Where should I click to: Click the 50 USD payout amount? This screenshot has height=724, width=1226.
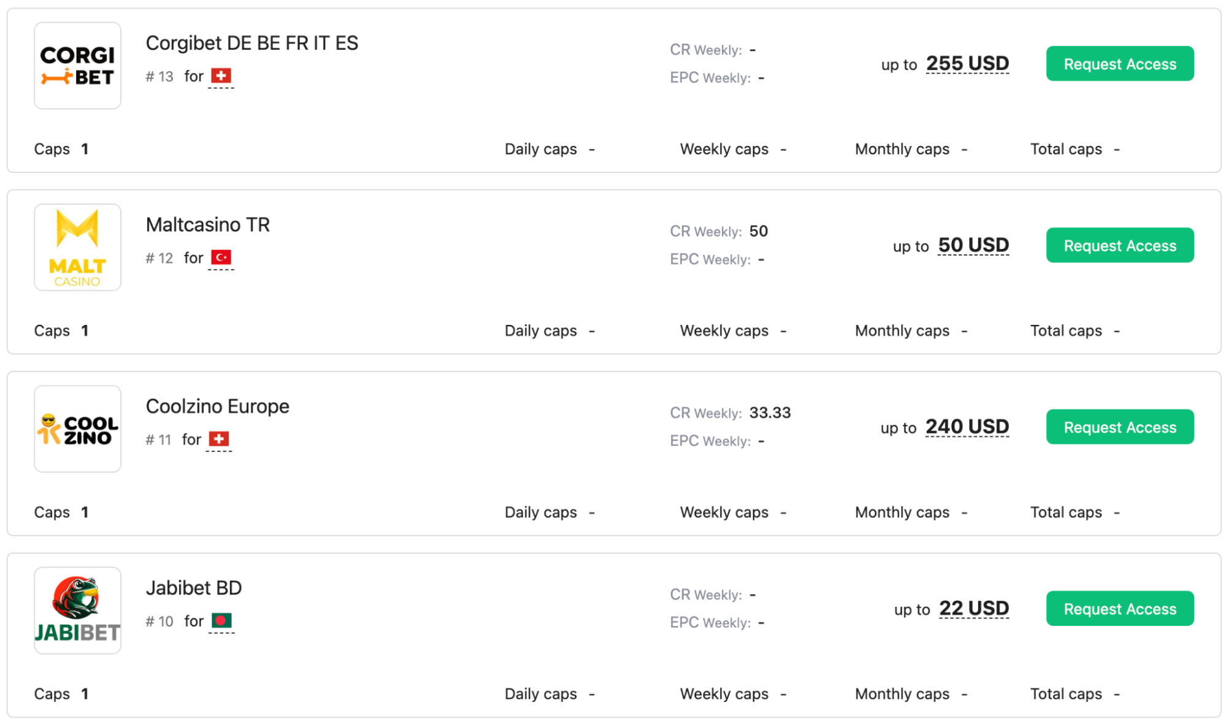(x=973, y=245)
